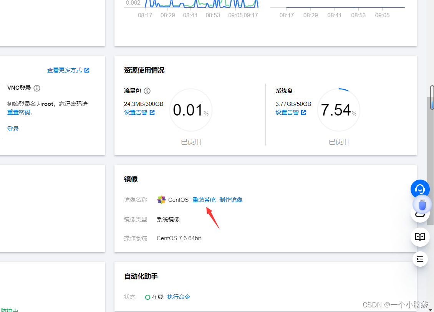Open 重装系统 to reinstall the system

tap(204, 200)
